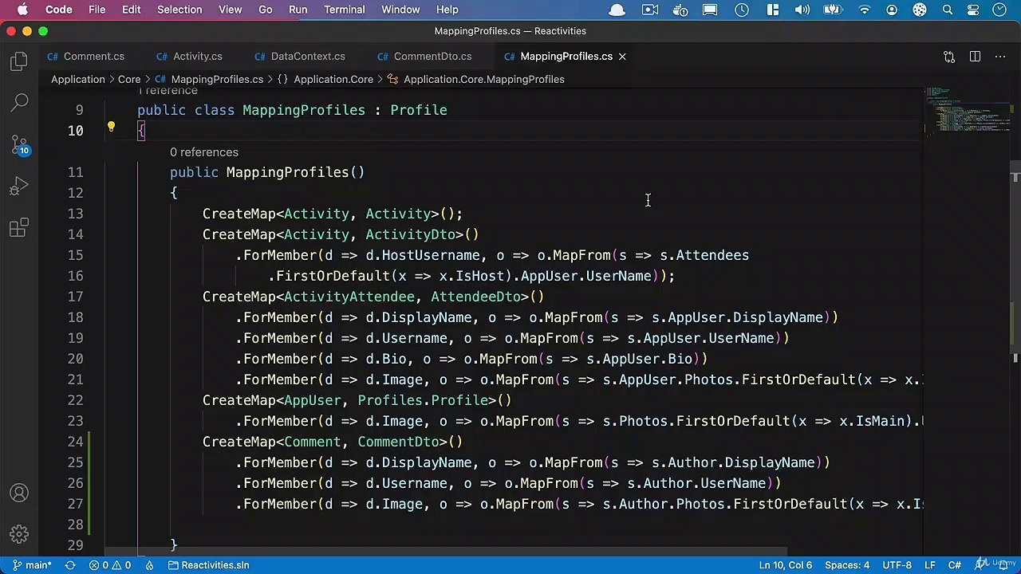The height and width of the screenshot is (574, 1021).
Task: Click the Spaces: 4 indentation setting
Action: click(847, 565)
